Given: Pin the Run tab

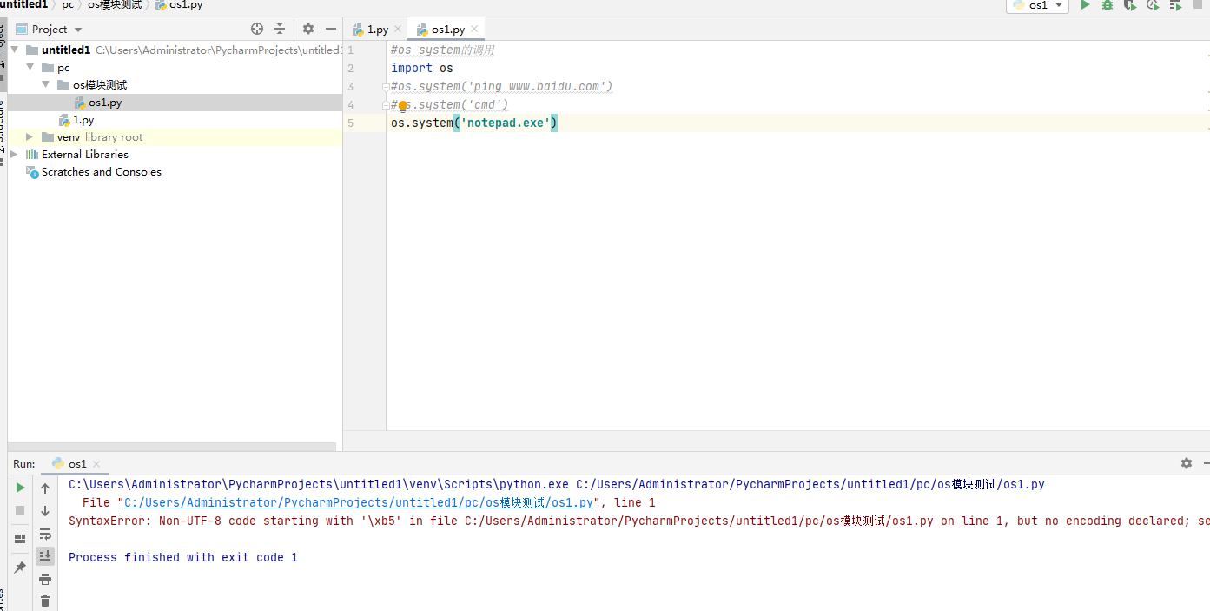Looking at the screenshot, I should click(x=20, y=568).
